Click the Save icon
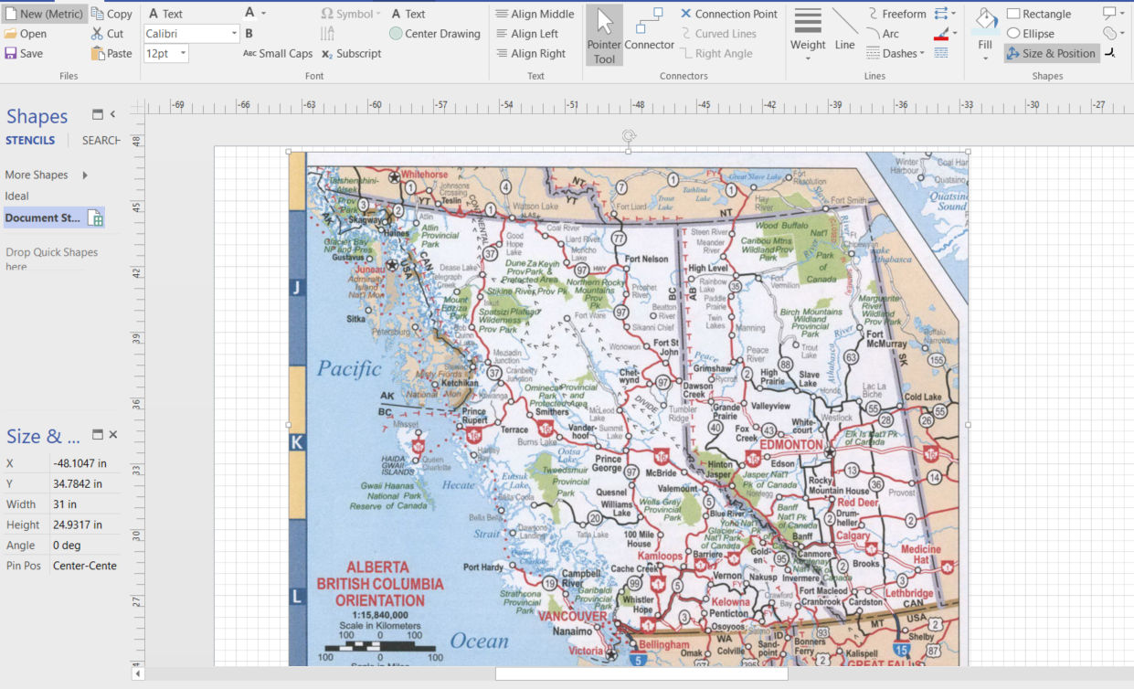The width and height of the screenshot is (1134, 689). (x=11, y=54)
